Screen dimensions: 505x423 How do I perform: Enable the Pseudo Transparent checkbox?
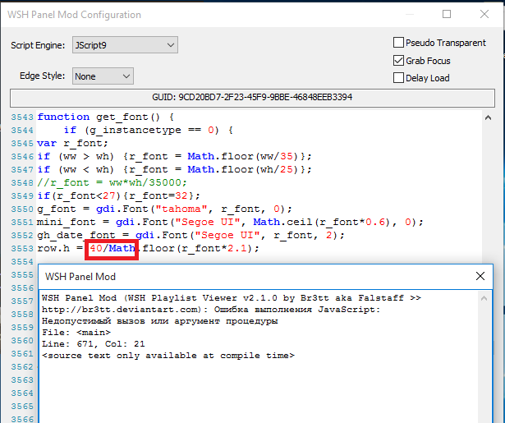pos(399,43)
